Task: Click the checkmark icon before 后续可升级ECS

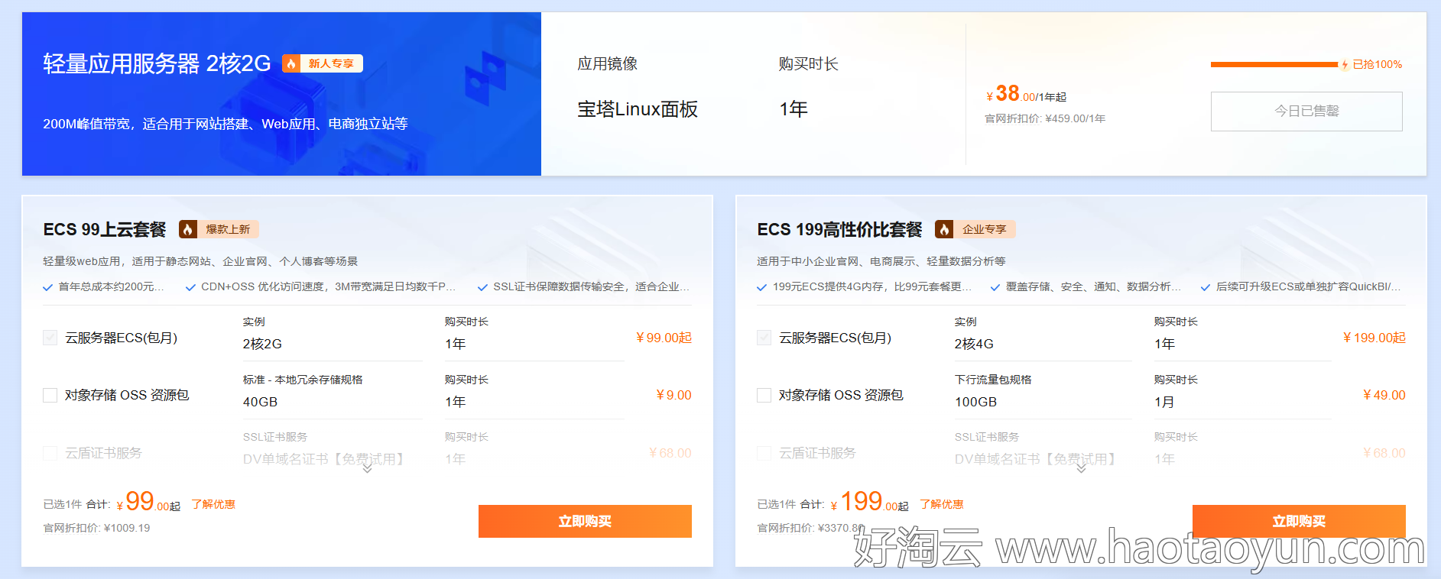Action: pos(1206,287)
